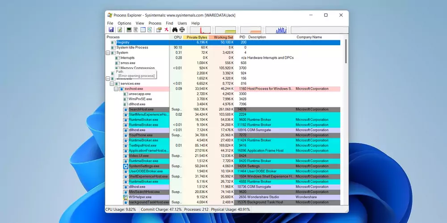
Task: Click the Registry row process icon
Action: tap(113, 43)
